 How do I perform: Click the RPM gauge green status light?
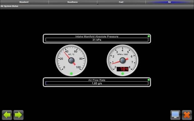(122, 74)
